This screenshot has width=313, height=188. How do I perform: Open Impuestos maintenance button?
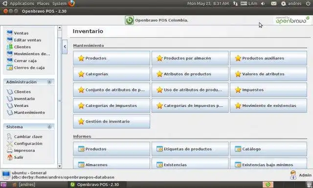click(268, 90)
